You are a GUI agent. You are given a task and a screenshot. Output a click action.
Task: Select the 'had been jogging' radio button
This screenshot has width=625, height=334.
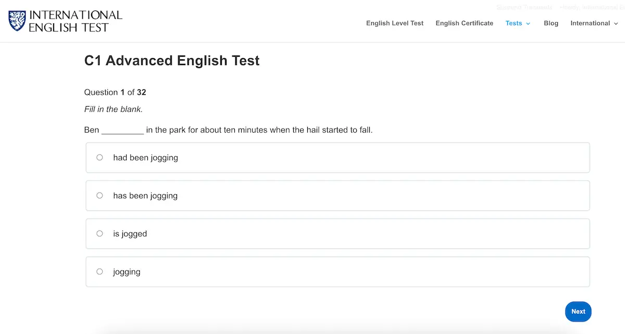[x=99, y=157]
